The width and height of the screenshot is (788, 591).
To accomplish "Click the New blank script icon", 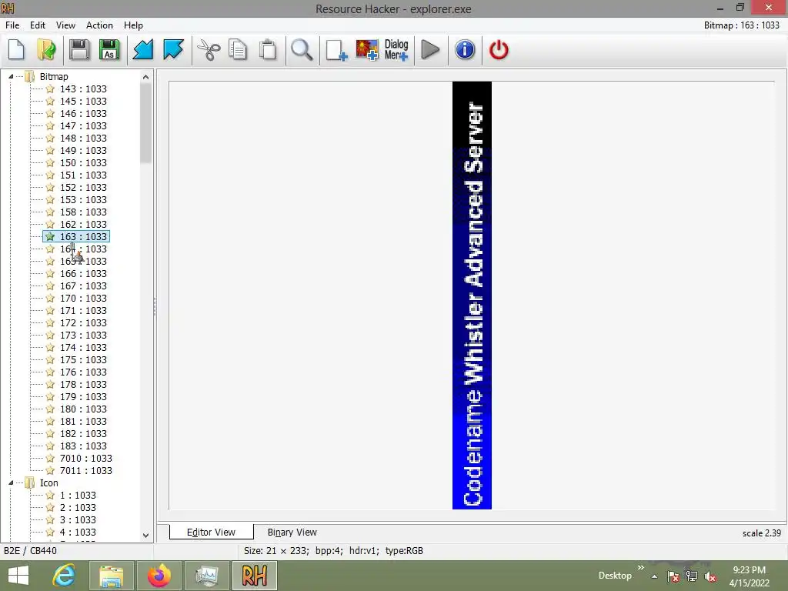I will click(17, 50).
